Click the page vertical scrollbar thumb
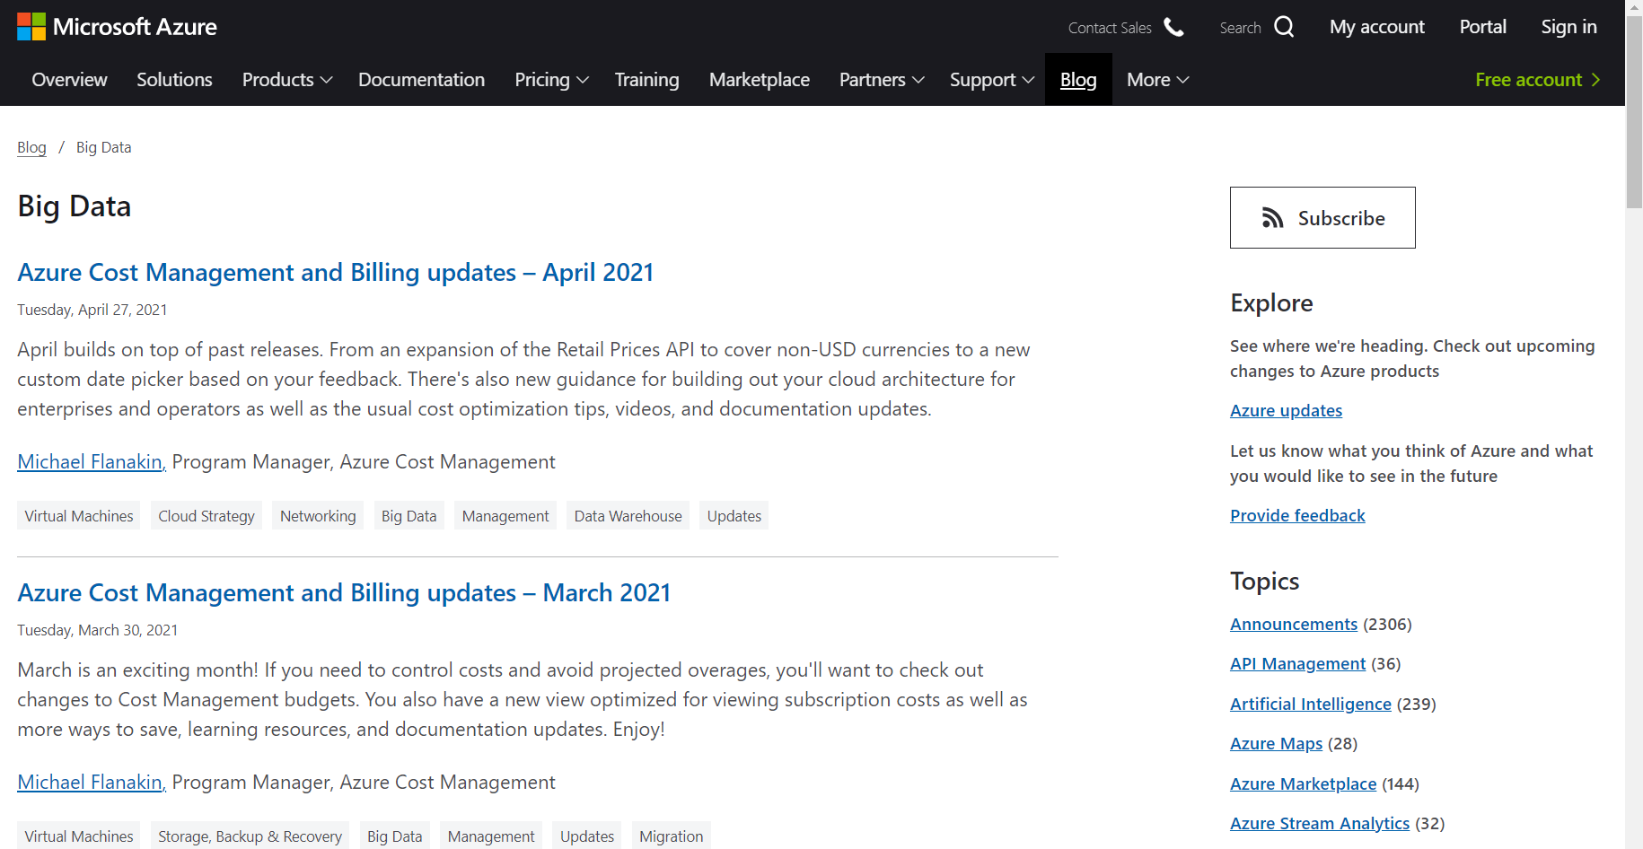Image resolution: width=1643 pixels, height=849 pixels. click(x=1634, y=112)
